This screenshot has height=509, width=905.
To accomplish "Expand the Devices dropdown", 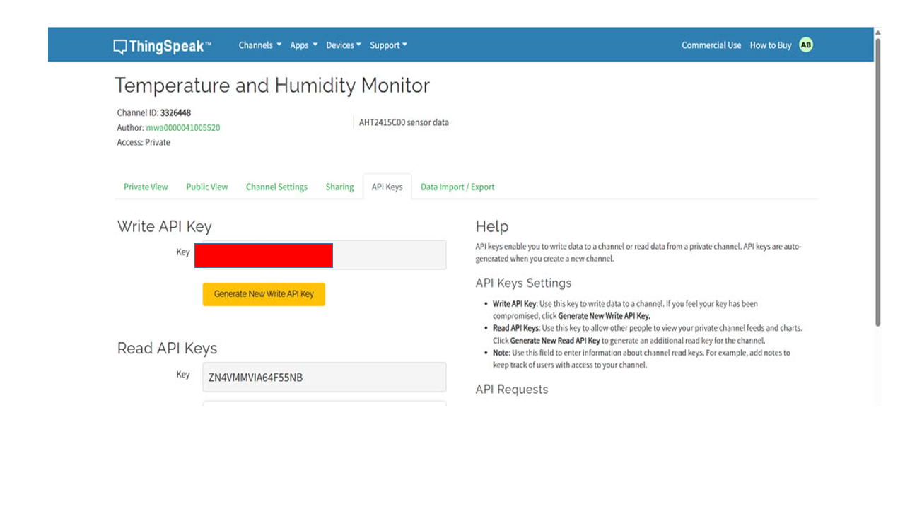I will click(343, 45).
